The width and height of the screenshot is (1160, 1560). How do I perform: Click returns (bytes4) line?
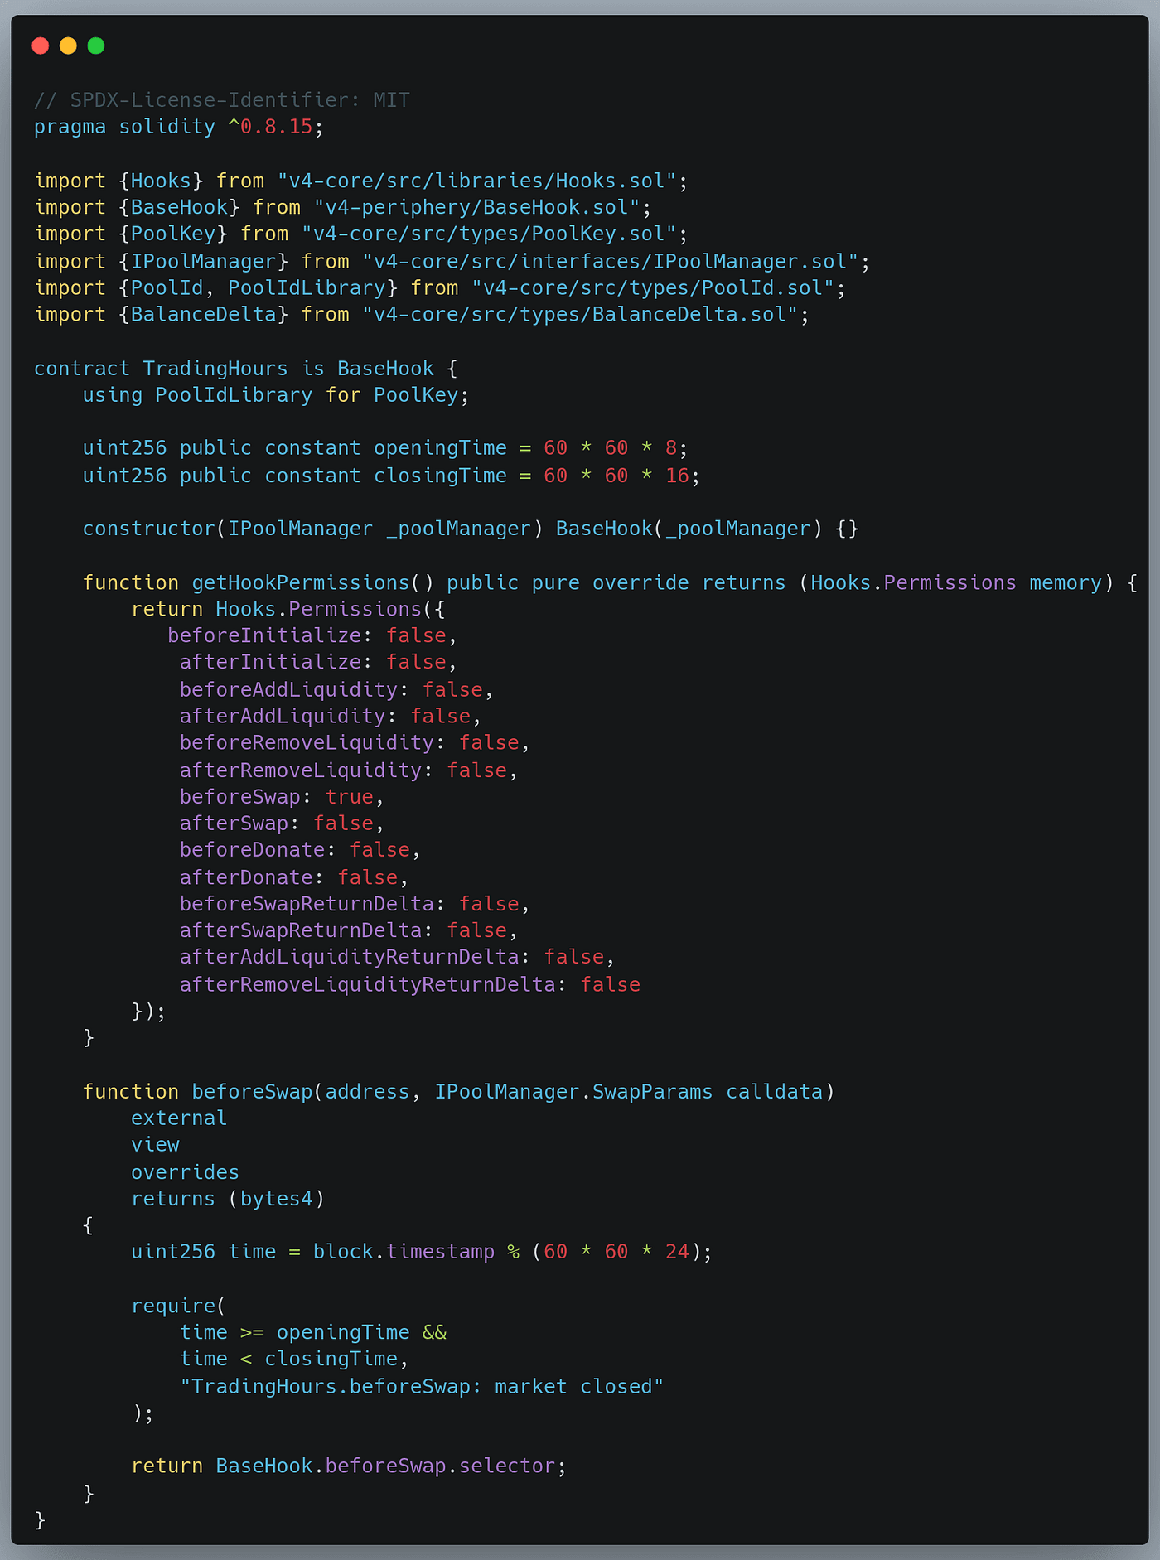228,1199
